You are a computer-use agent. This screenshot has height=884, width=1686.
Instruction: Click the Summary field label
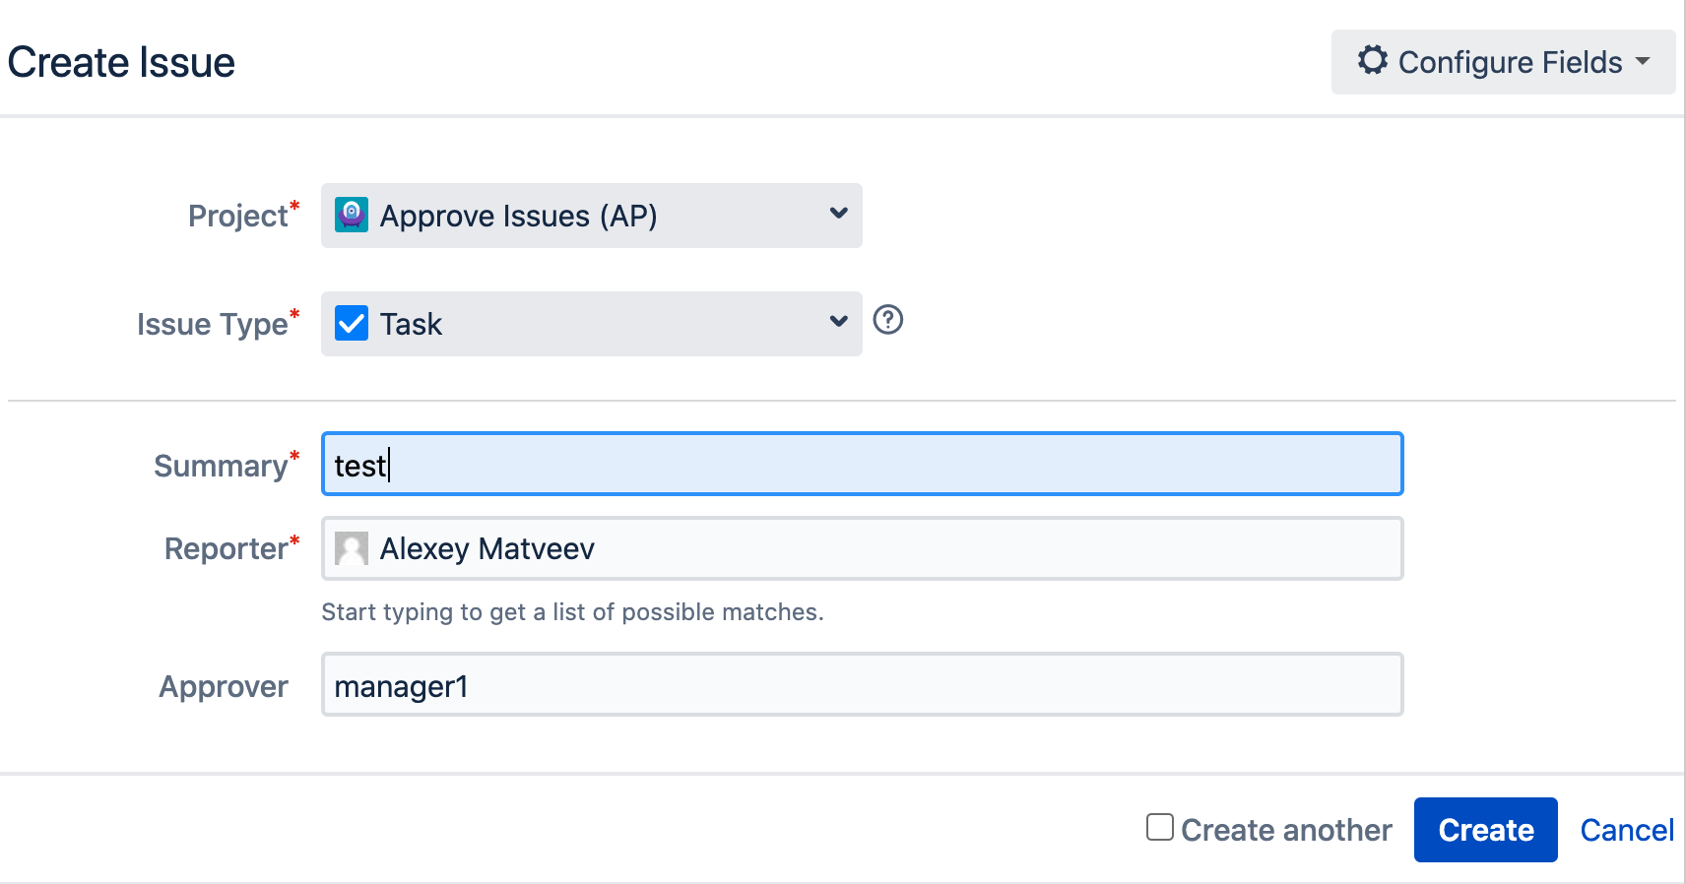tap(221, 466)
